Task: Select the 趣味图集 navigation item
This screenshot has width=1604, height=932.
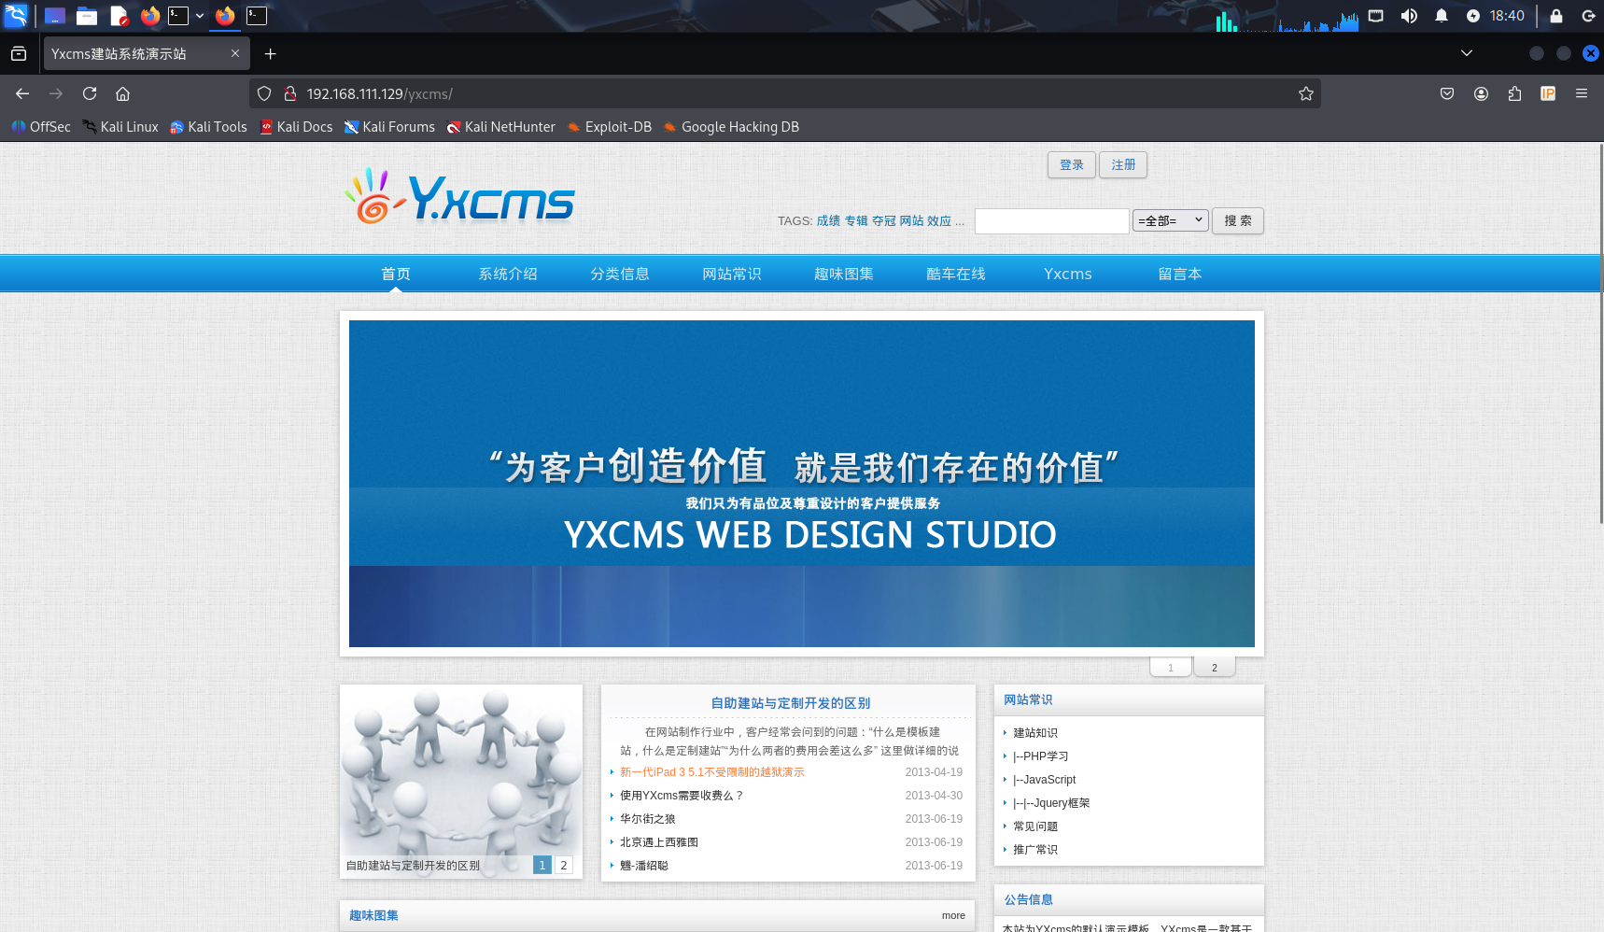Action: pos(844,274)
